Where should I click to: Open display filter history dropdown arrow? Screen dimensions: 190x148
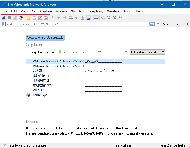[158, 24]
